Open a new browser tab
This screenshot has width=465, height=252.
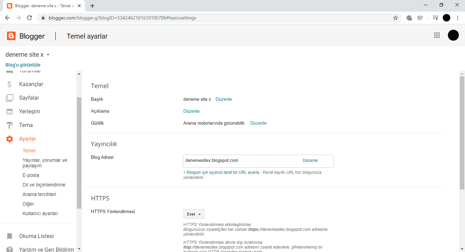tap(92, 6)
